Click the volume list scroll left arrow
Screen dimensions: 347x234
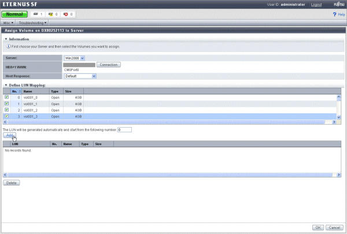tap(5, 122)
